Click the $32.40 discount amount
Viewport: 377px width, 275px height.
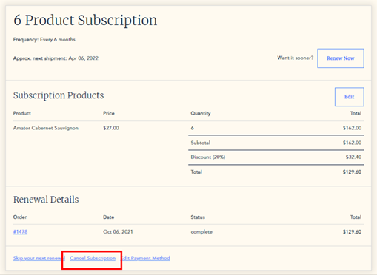click(x=353, y=157)
